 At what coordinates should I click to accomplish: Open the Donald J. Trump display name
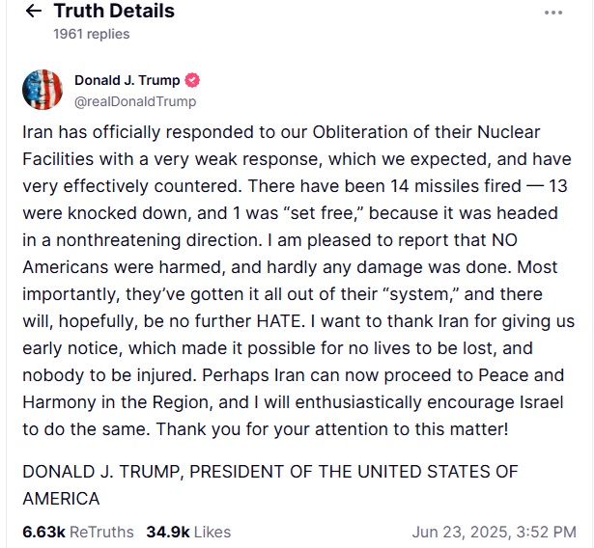click(127, 80)
